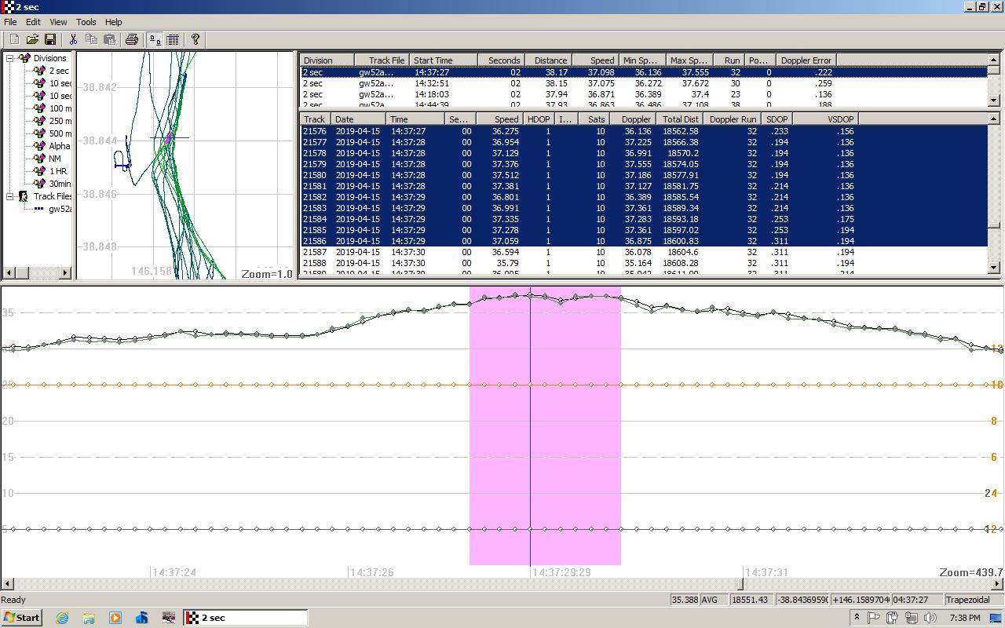This screenshot has width=1005, height=628.
Task: Collapse the Divisions tree node
Action: [10, 58]
